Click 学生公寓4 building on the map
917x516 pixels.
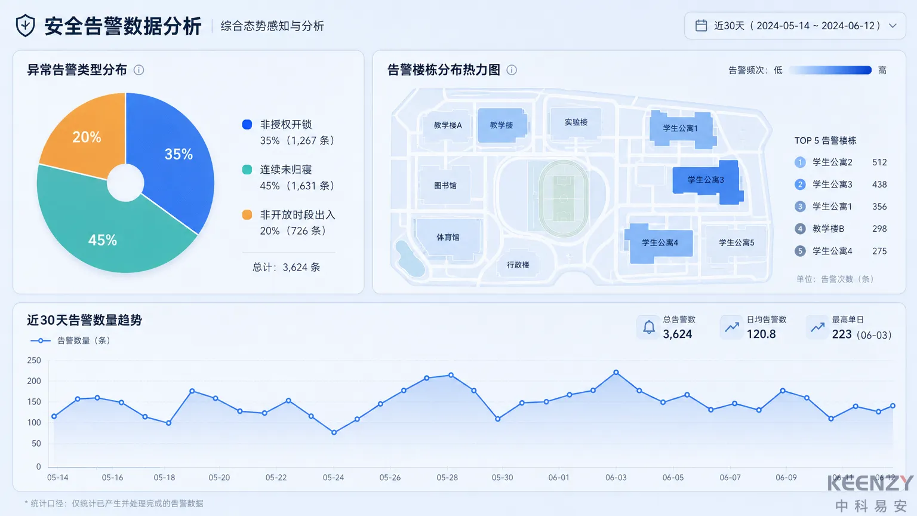tap(660, 243)
